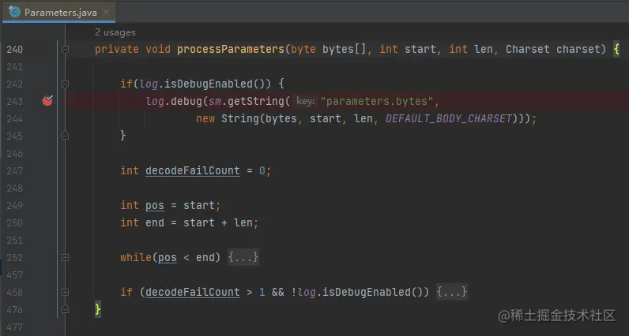Click the Charset type in the method signature

pyautogui.click(x=528, y=49)
